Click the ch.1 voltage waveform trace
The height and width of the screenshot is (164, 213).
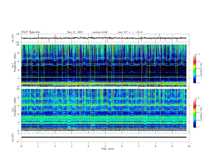(x=104, y=38)
